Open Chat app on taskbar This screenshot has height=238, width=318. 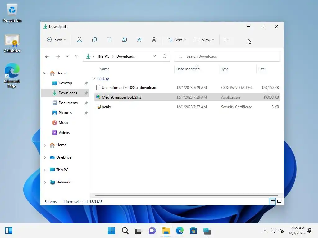tap(152, 231)
